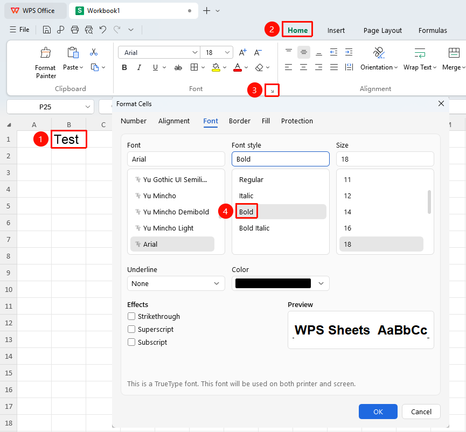Expand the ribbon font name dropdown
Screen dimensions: 466x432
pyautogui.click(x=195, y=53)
